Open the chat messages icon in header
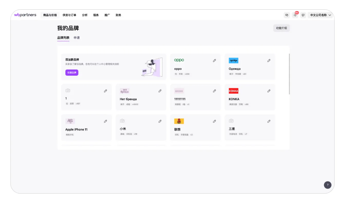The width and height of the screenshot is (345, 203). click(287, 15)
